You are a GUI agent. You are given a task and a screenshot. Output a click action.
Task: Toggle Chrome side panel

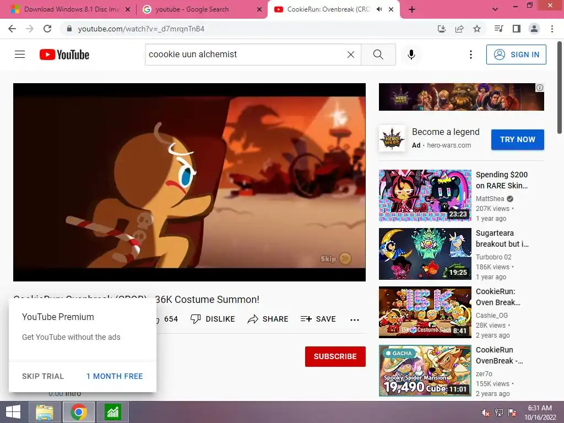tap(517, 29)
